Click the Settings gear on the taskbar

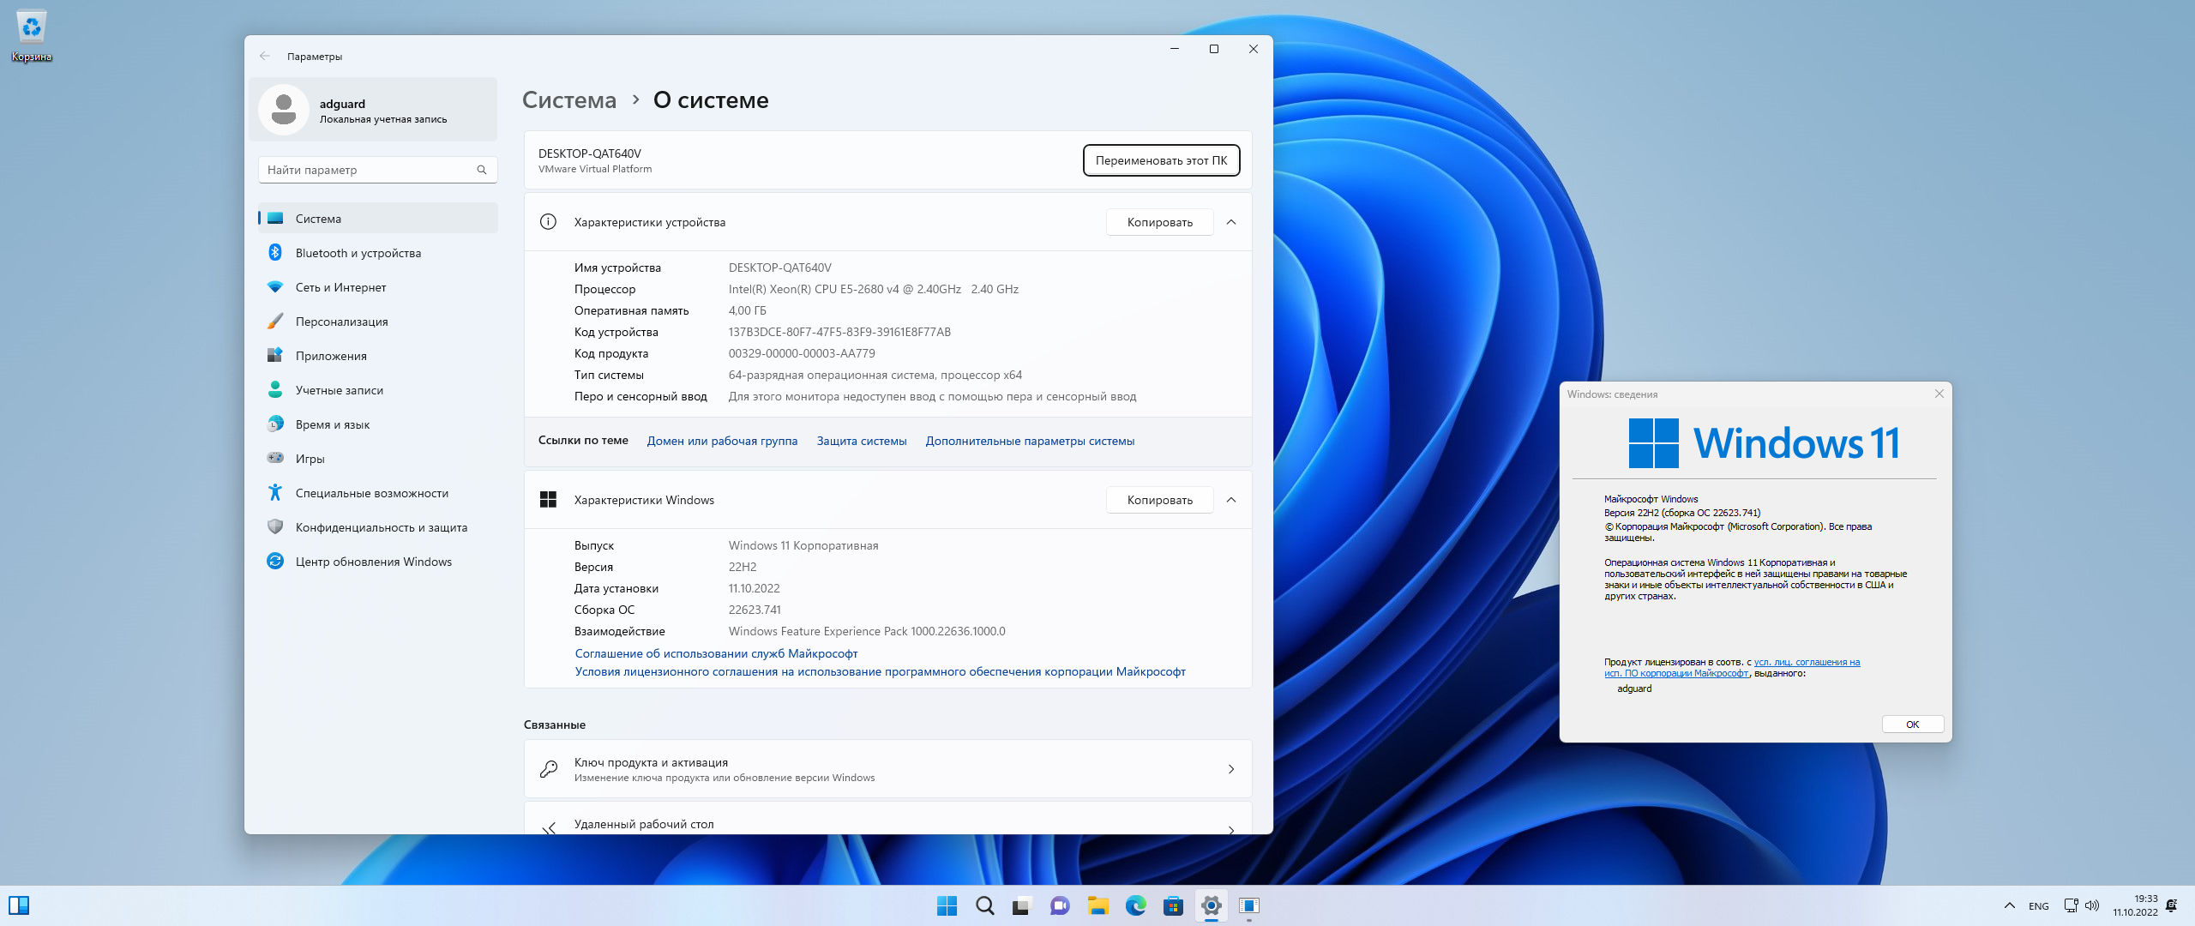[1212, 905]
